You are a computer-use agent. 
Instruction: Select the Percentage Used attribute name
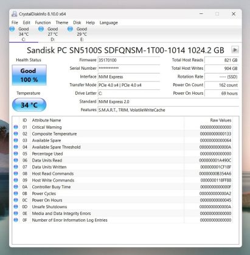[x=47, y=154]
